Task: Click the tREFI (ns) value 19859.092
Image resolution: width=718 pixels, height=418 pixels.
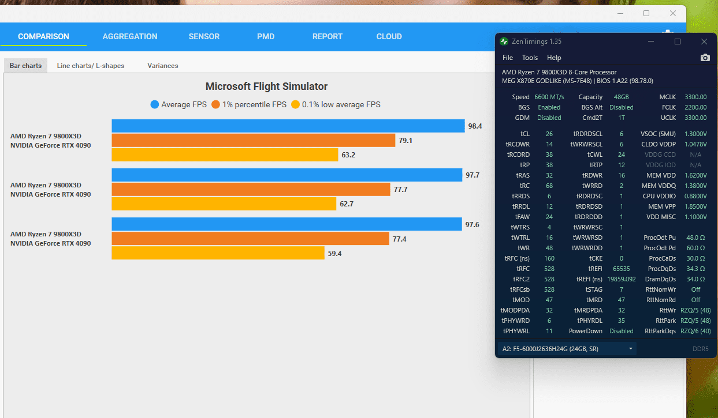Action: point(622,279)
